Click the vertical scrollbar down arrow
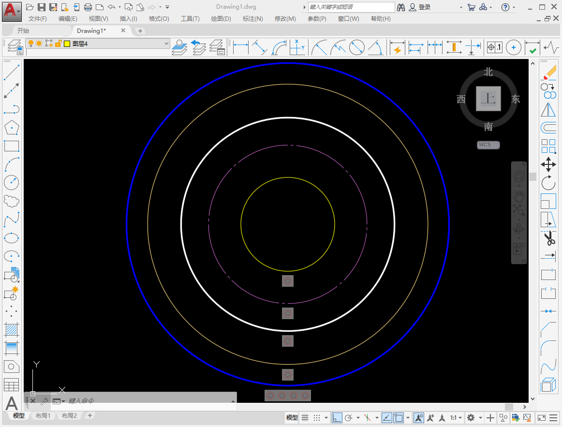This screenshot has height=427, width=562. 532,398
